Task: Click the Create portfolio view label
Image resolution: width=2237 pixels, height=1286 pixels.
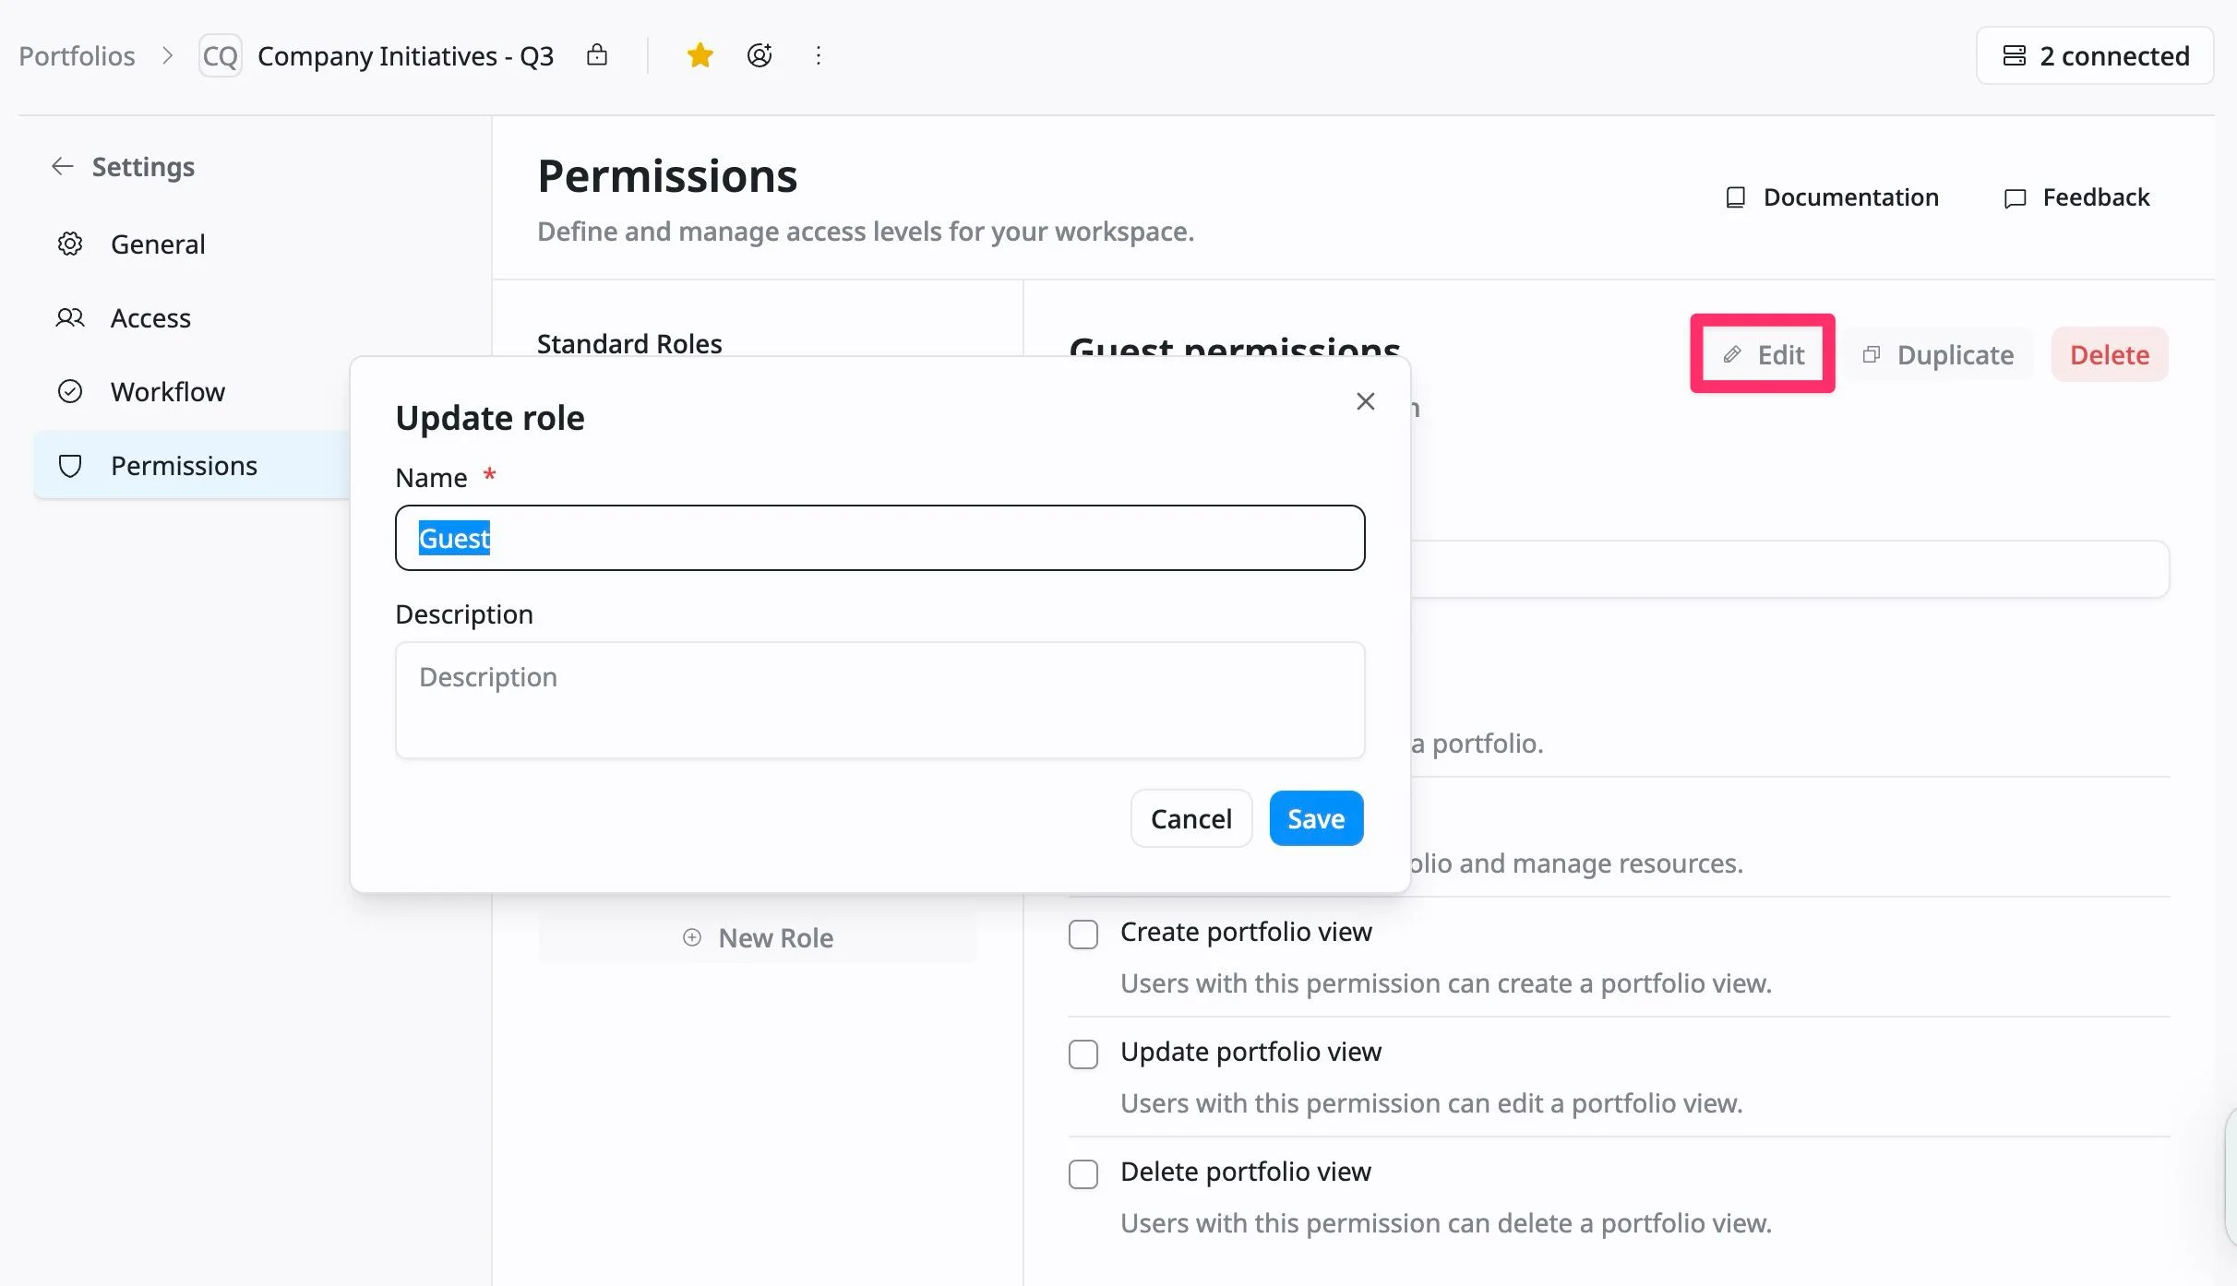Action: 1246,932
